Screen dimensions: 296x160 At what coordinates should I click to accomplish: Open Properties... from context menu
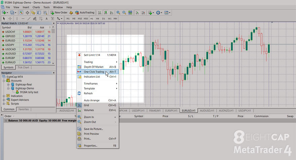98,146
